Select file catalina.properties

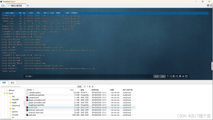click(x=37, y=95)
